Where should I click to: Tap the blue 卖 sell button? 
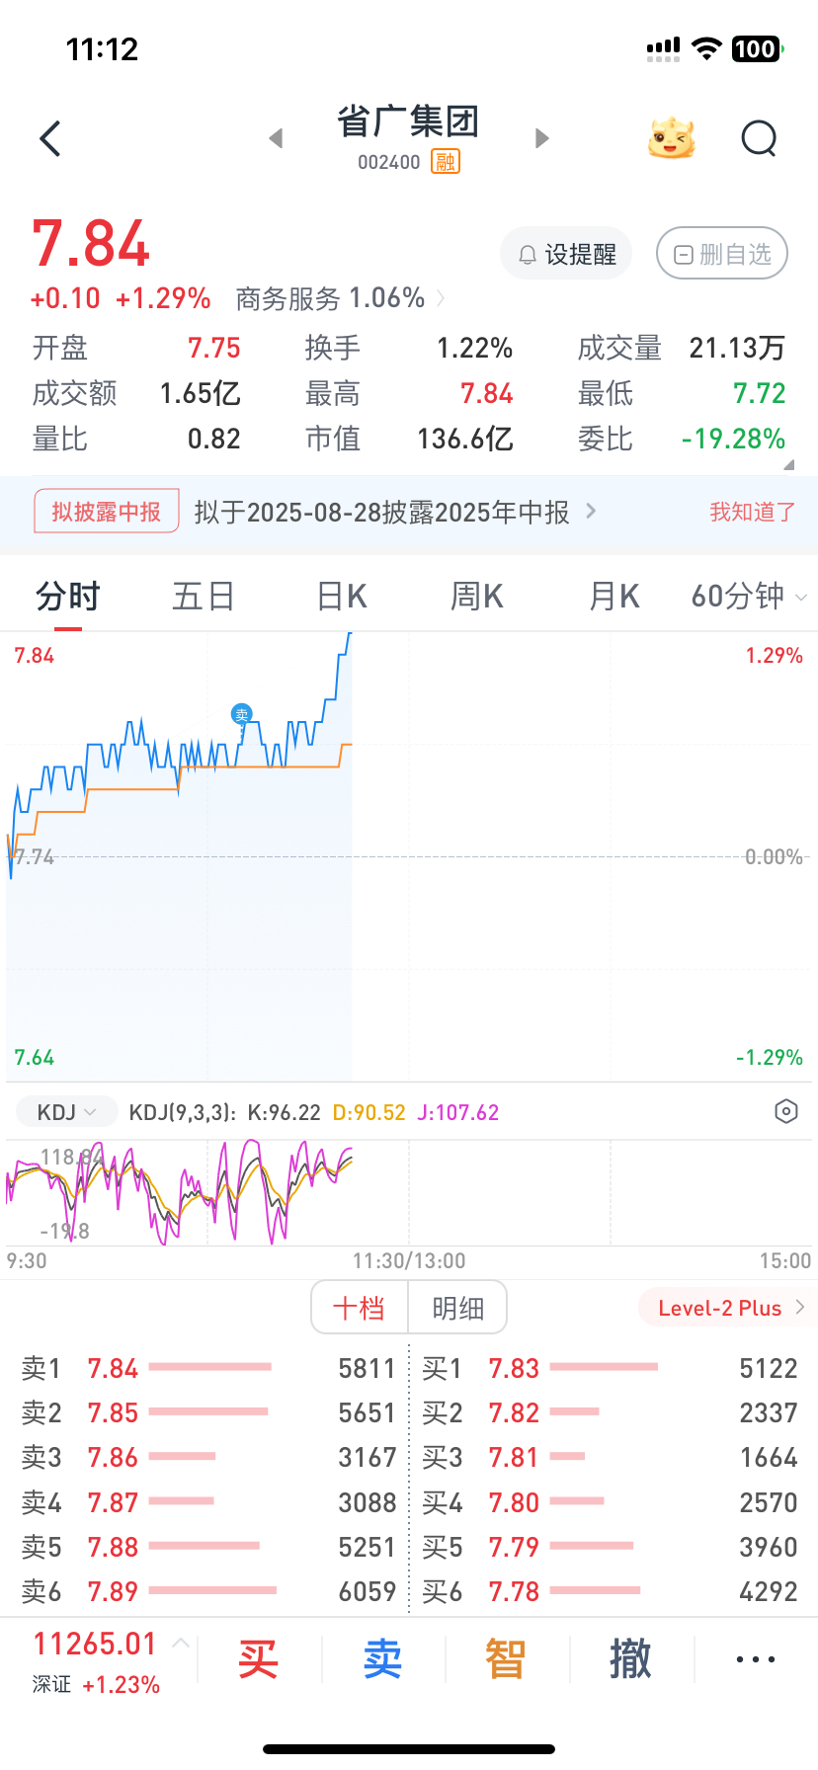point(382,1659)
